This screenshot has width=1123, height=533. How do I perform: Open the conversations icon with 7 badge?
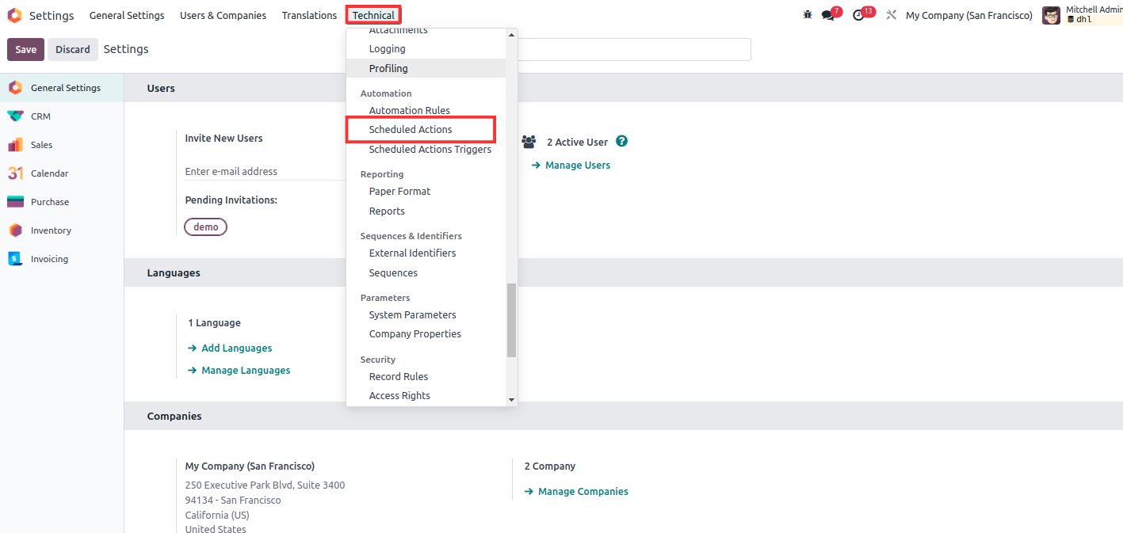point(830,14)
